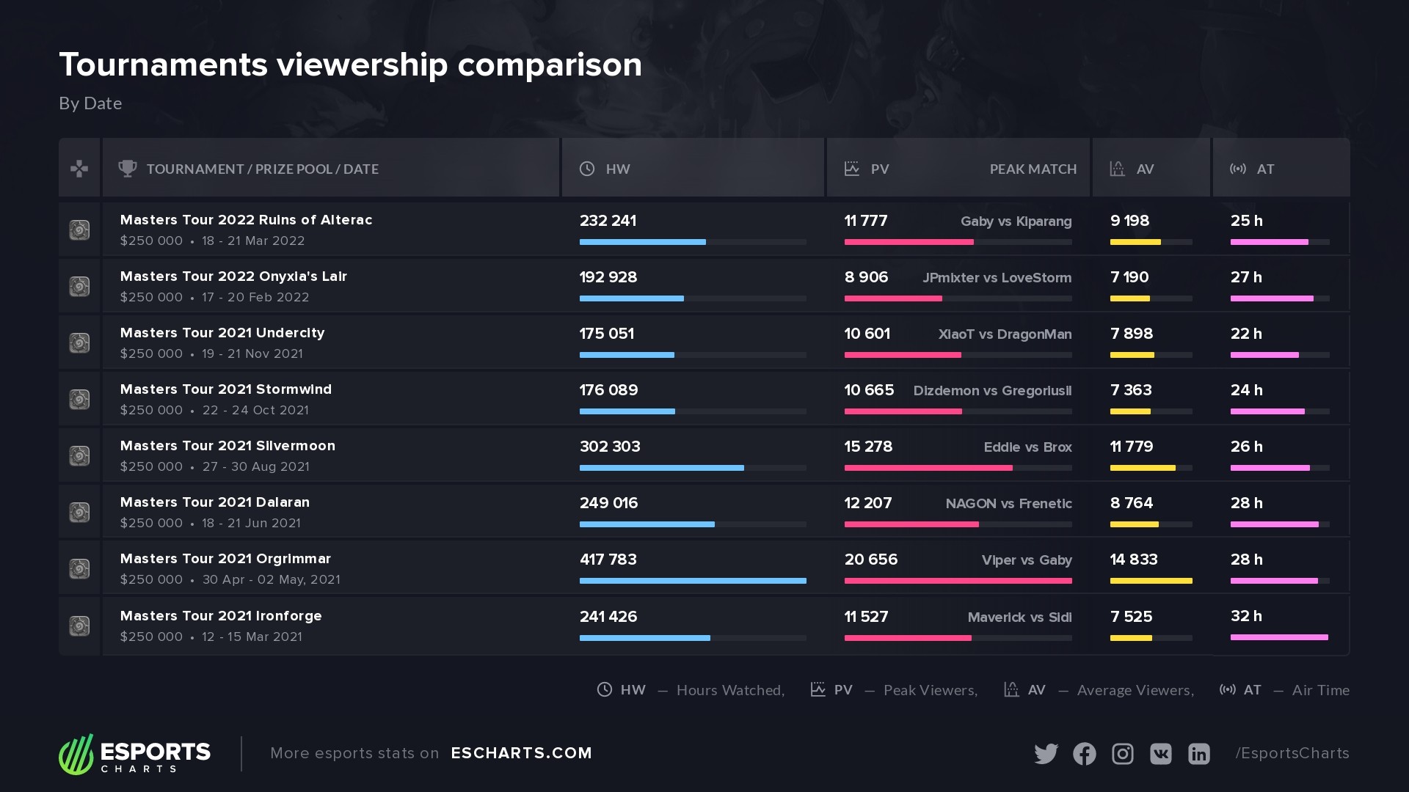Open the Facebook social icon
The height and width of the screenshot is (792, 1409).
coord(1084,754)
